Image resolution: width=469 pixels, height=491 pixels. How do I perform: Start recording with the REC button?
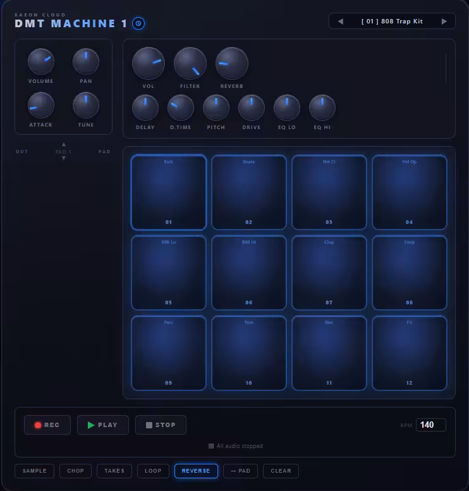coord(47,425)
